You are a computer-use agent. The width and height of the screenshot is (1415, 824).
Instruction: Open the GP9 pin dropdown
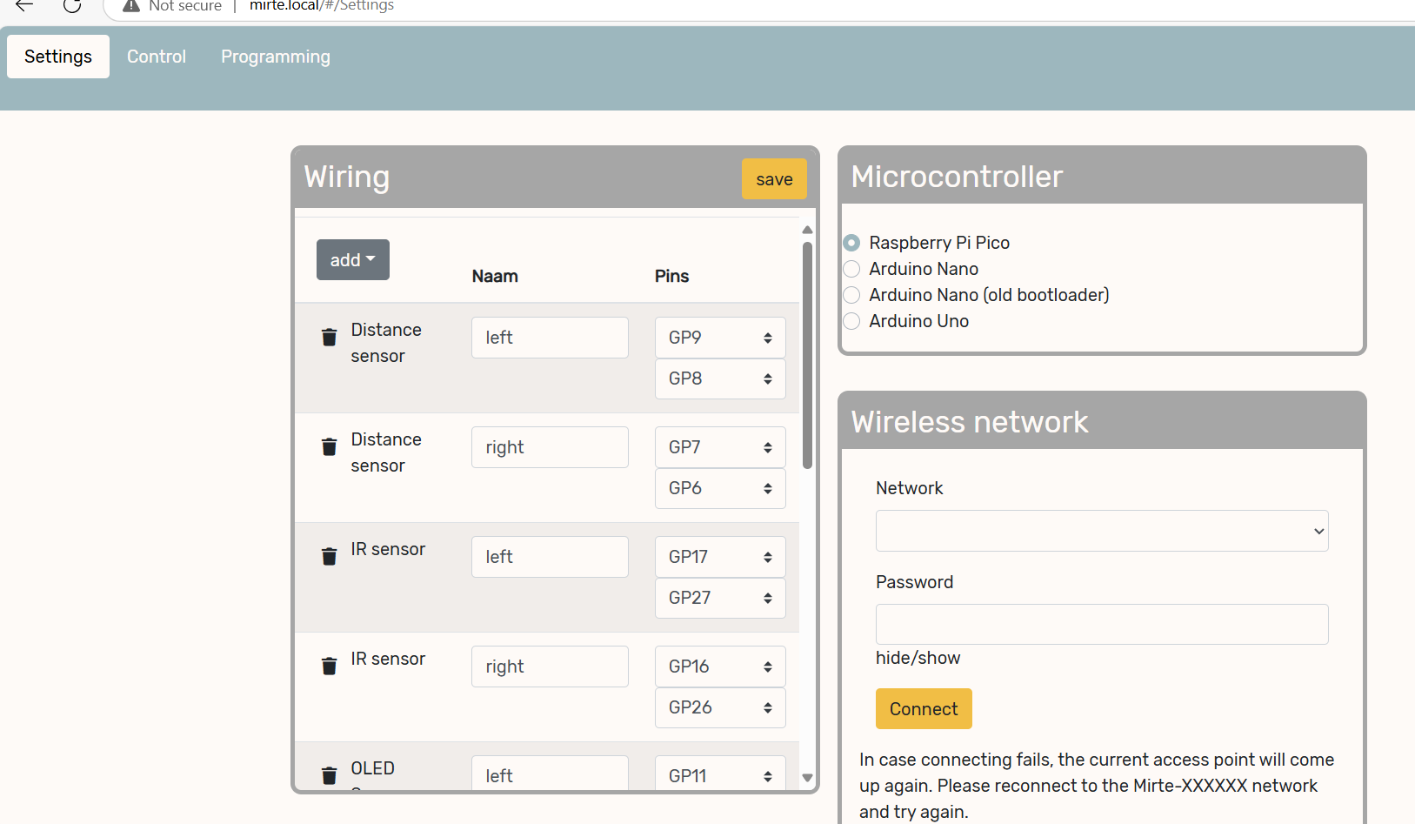pos(720,338)
